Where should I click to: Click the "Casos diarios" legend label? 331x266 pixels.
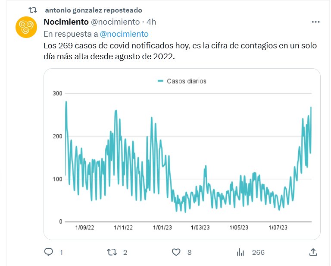point(187,81)
